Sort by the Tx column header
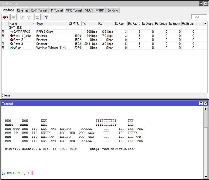Viewport: 209px width, 180px height. coord(89,24)
